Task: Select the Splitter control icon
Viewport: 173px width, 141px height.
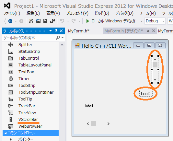Action: click(x=11, y=45)
